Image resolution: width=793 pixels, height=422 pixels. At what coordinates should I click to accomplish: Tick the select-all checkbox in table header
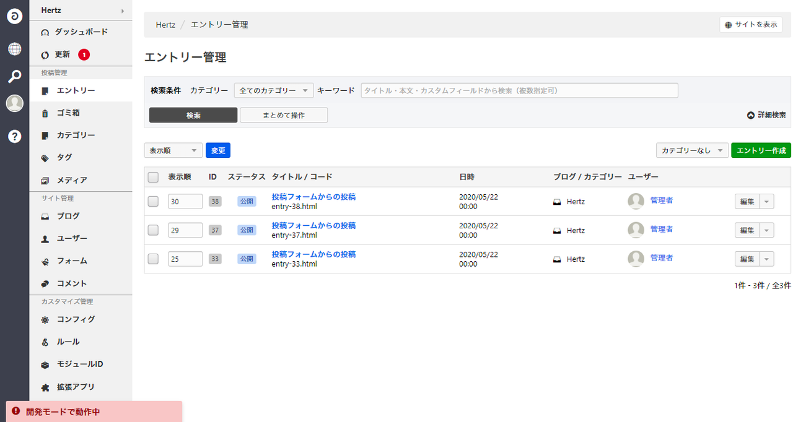154,178
